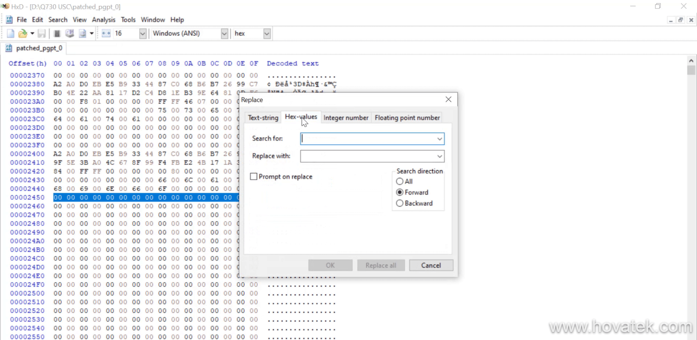
Task: Click byte 9F at offset 00002410
Action: pos(58,163)
